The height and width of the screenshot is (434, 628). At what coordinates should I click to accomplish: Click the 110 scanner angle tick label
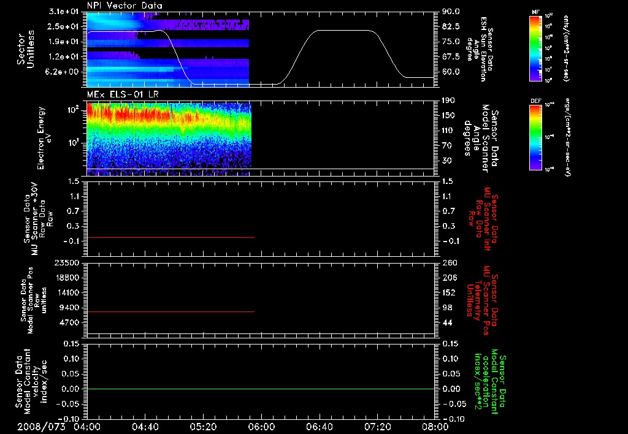coord(449,131)
